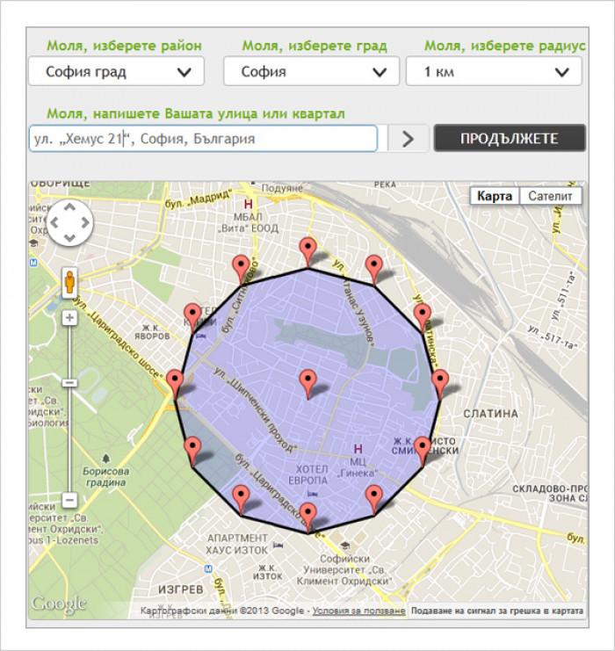Open the Условия за ползване link
Screen dimensions: 615x651
[358, 611]
